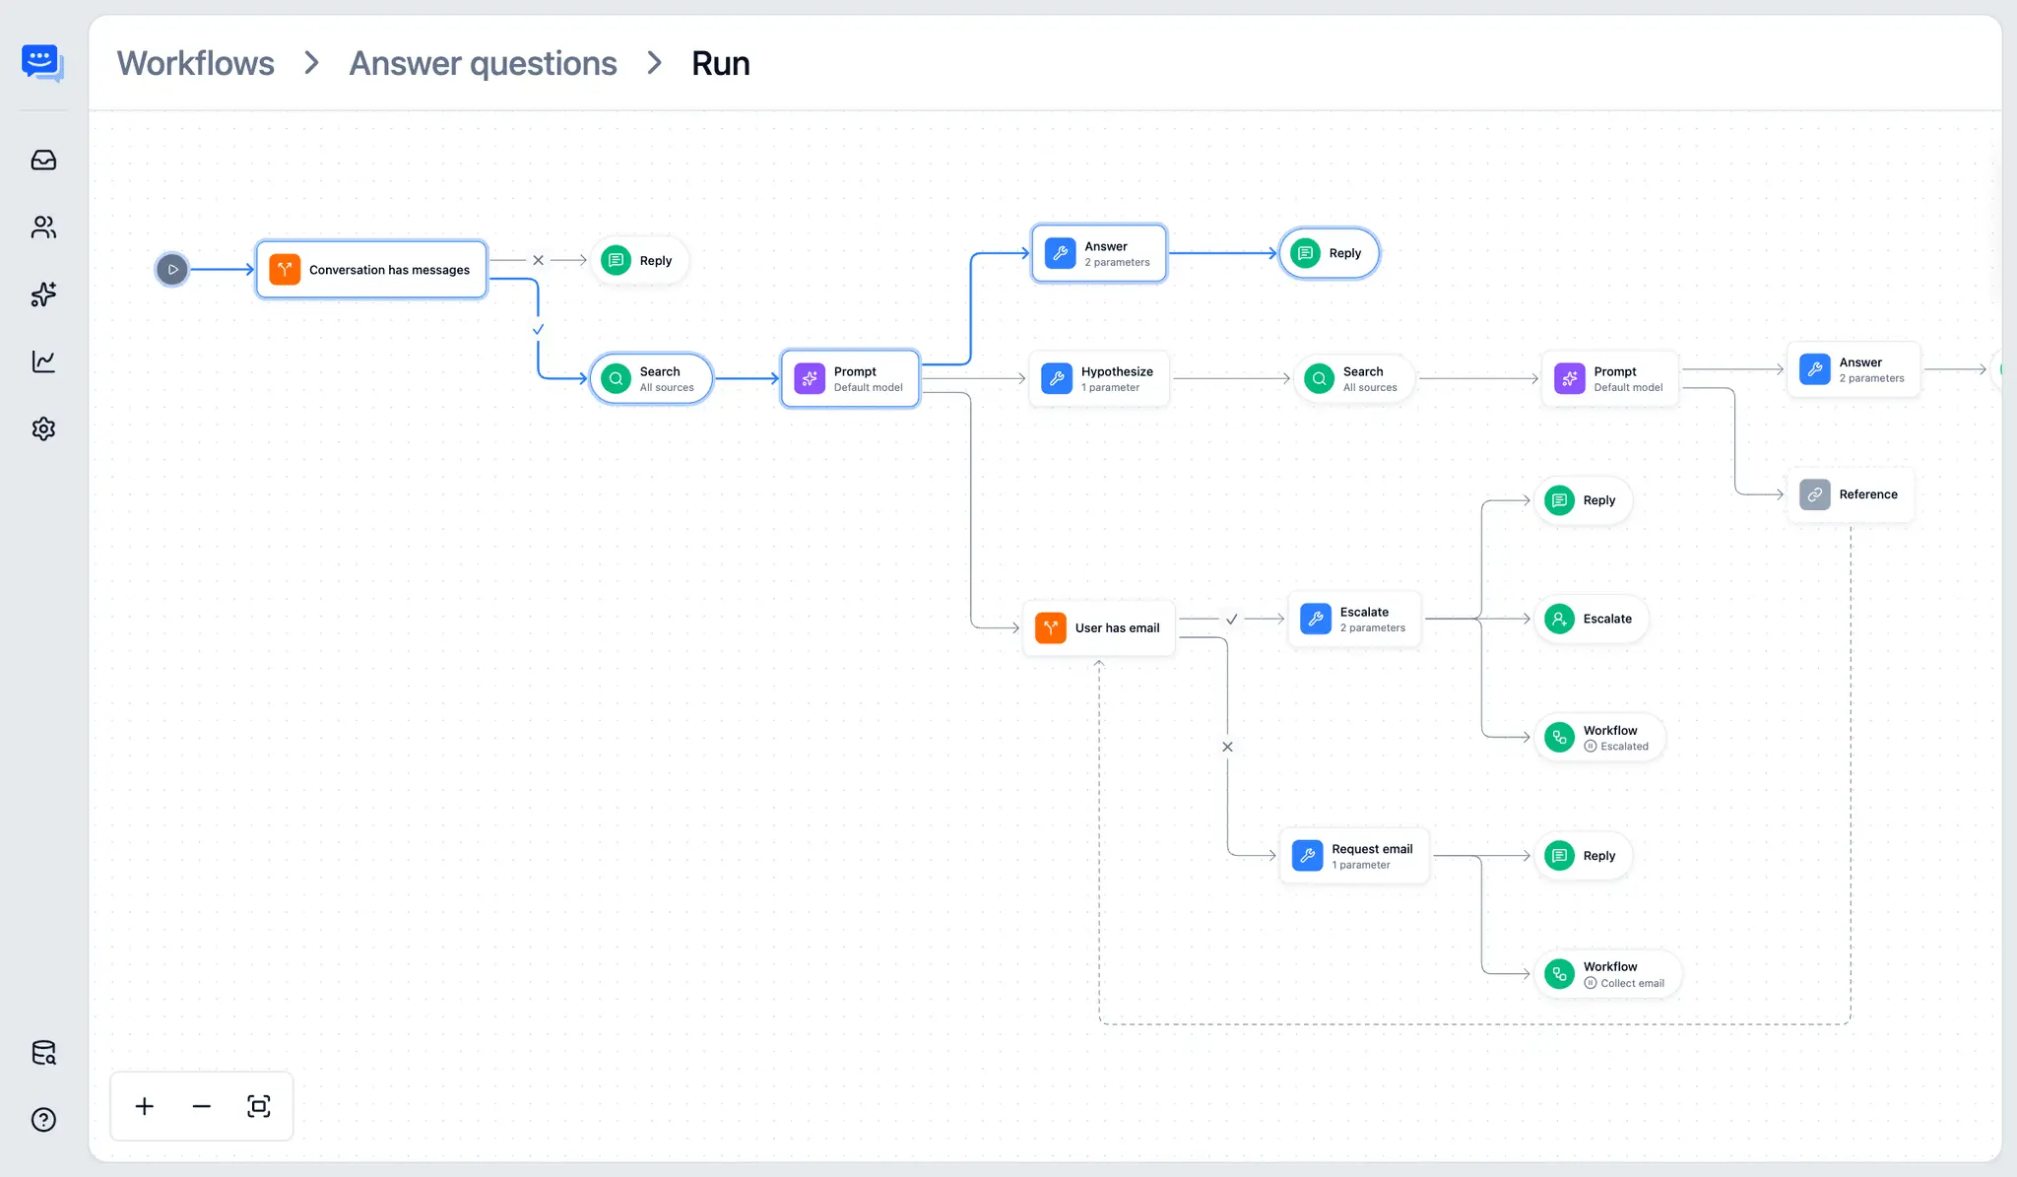The height and width of the screenshot is (1177, 2017).
Task: Click the zoom out minus button
Action: [x=202, y=1106]
